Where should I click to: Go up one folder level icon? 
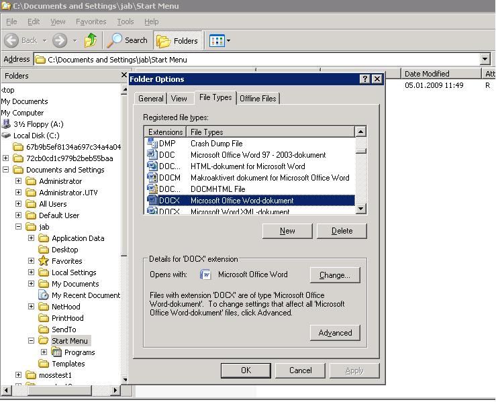[91, 40]
